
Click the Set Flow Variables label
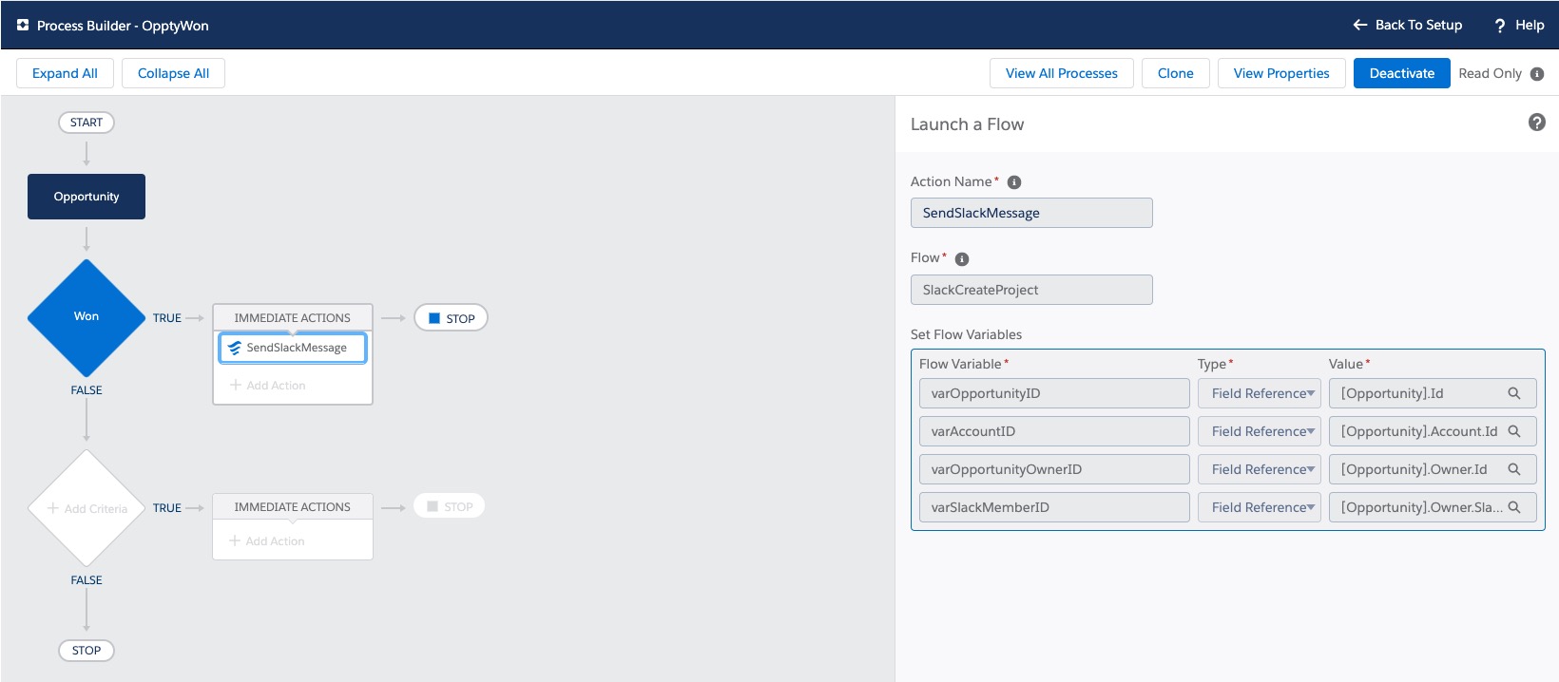point(966,334)
